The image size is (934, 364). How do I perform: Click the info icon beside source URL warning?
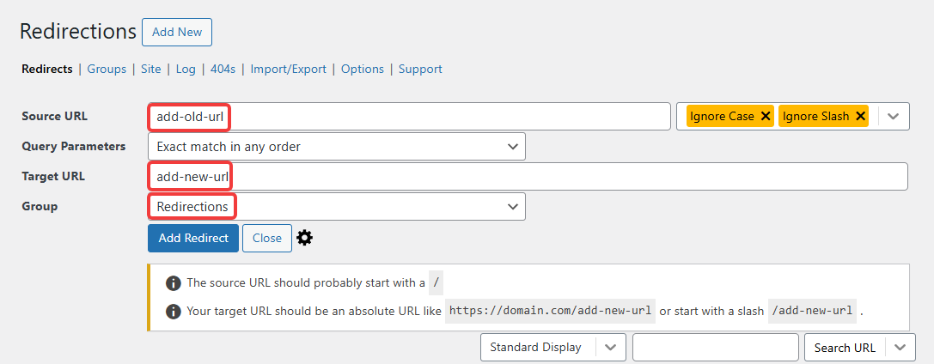pyautogui.click(x=174, y=283)
